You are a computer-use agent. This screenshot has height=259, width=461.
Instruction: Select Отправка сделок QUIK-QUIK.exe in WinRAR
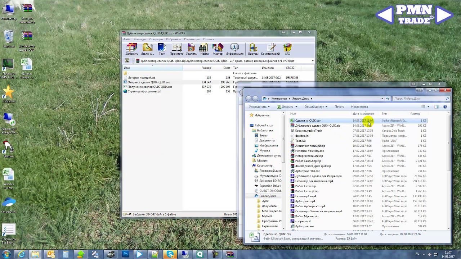click(148, 82)
